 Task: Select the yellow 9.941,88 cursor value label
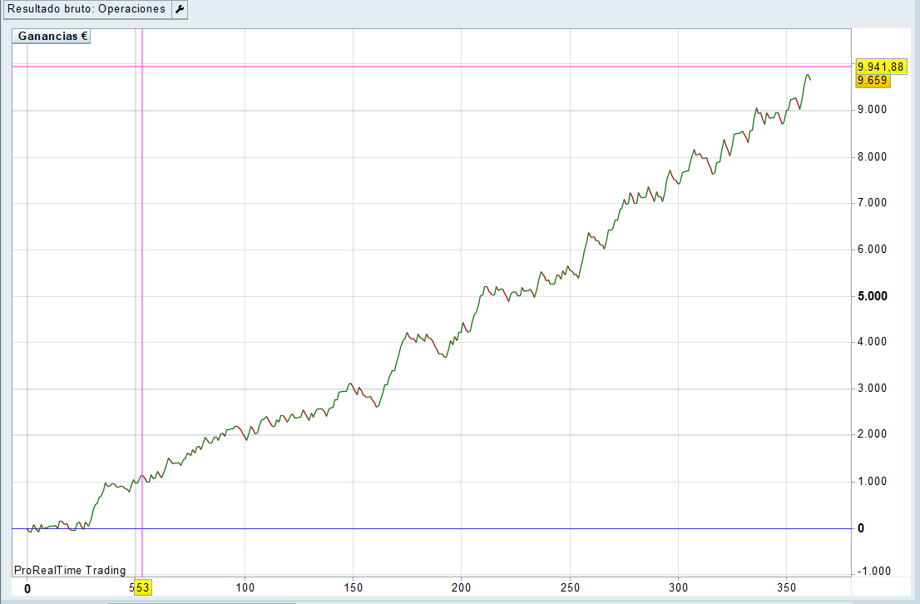click(880, 67)
